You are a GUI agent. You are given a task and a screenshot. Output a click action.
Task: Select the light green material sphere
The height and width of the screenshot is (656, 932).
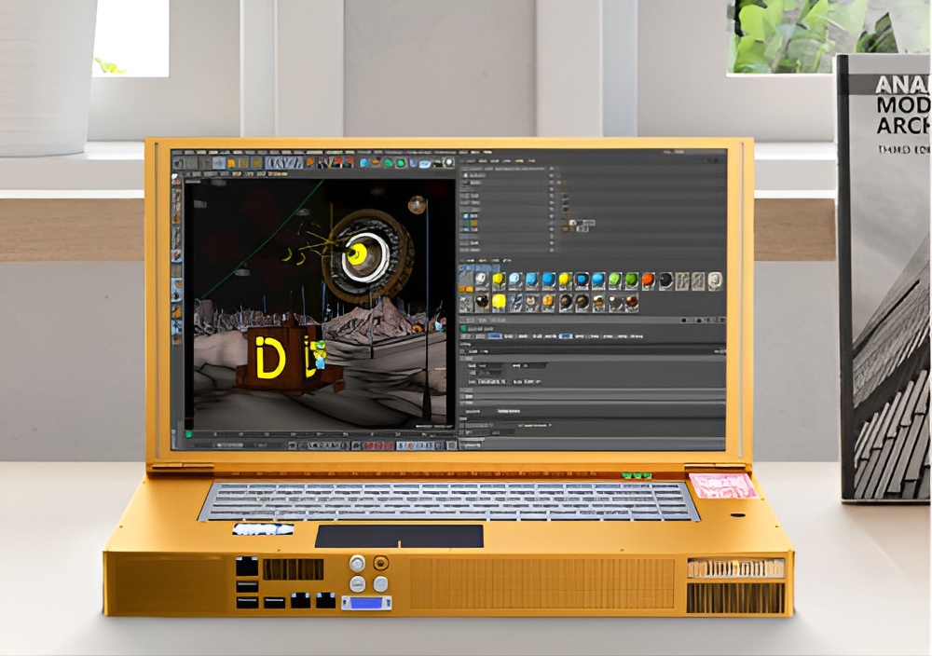(x=614, y=280)
